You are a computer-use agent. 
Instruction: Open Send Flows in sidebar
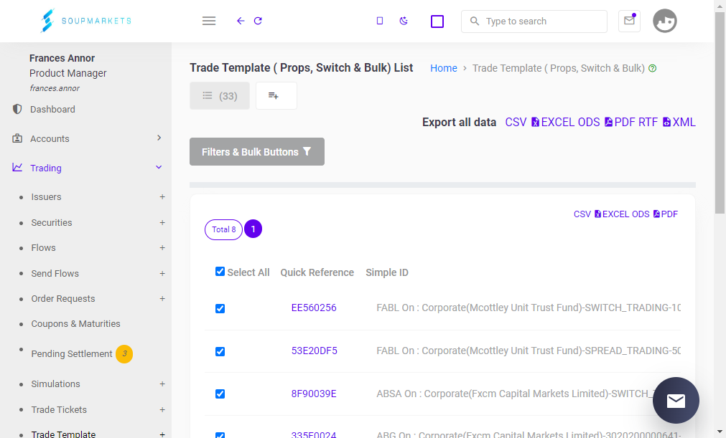pos(55,274)
